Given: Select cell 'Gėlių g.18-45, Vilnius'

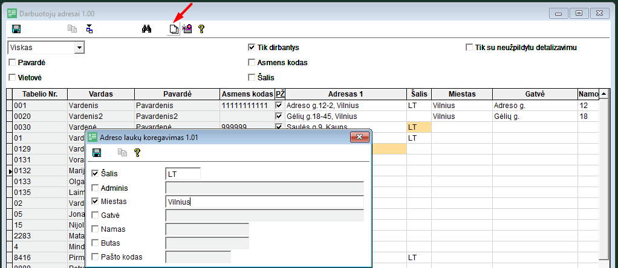Looking at the screenshot, I should point(346,116).
